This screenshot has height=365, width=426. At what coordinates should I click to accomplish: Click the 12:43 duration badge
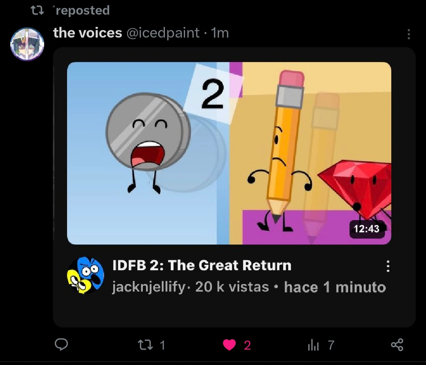click(367, 229)
